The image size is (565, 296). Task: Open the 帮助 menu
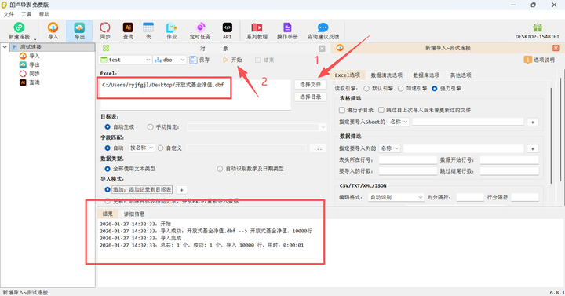pyautogui.click(x=44, y=14)
